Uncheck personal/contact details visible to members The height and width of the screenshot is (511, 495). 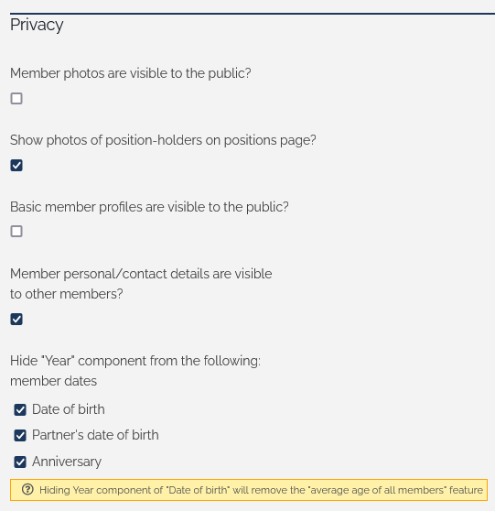16,319
